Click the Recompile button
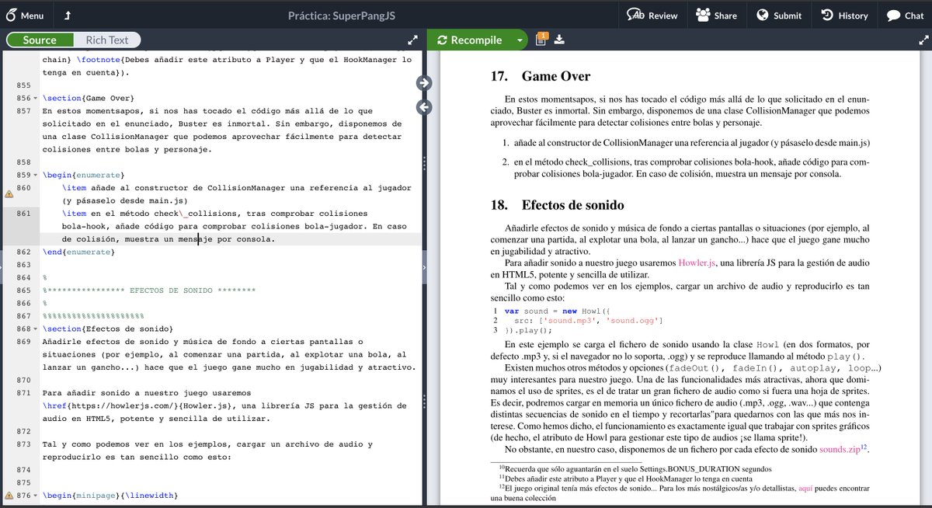This screenshot has height=508, width=932. click(x=469, y=40)
